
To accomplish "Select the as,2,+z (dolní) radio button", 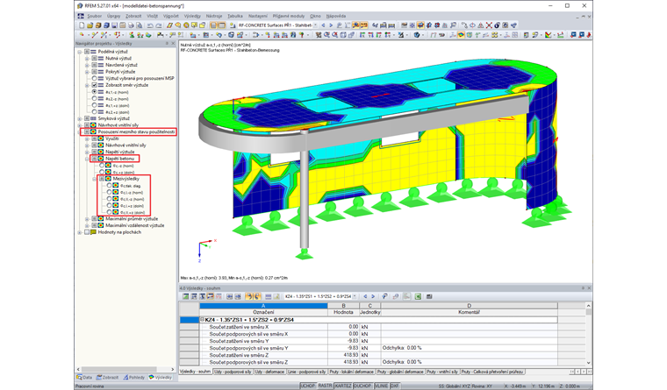I will [x=95, y=111].
